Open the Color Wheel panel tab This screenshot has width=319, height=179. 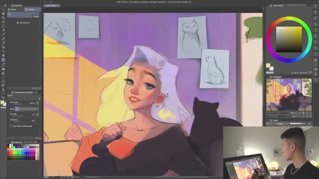(x=277, y=5)
